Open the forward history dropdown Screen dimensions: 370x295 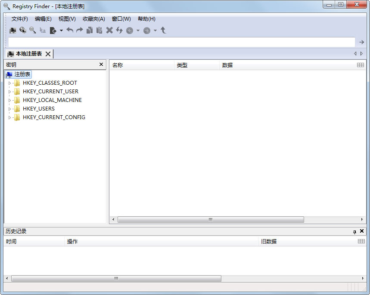click(x=155, y=31)
